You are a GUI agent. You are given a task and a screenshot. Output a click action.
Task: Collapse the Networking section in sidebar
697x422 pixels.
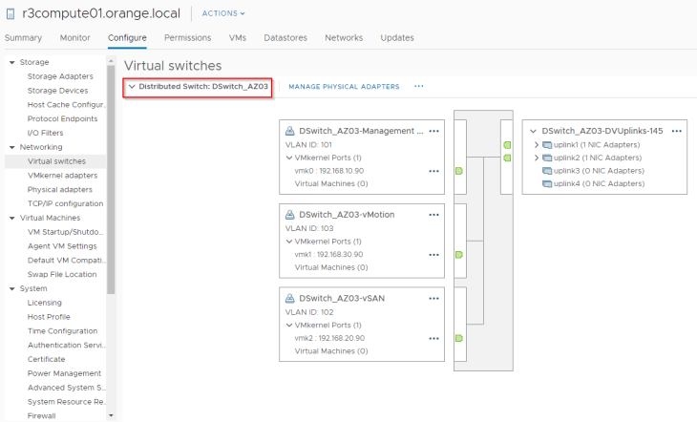[x=11, y=147]
